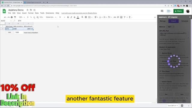
Task: Click the Add rows button
Action: pos(9,32)
